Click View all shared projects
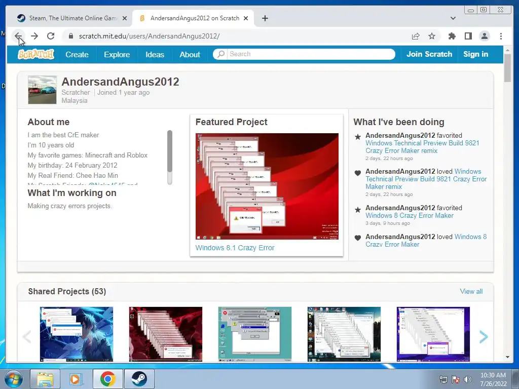 coord(471,291)
